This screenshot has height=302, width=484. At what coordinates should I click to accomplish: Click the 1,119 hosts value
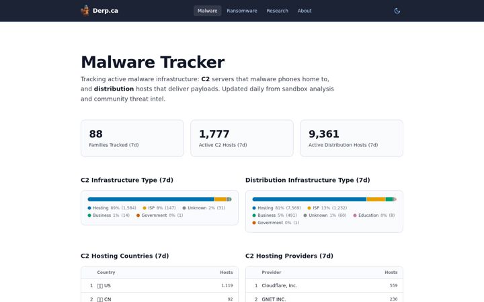click(227, 286)
